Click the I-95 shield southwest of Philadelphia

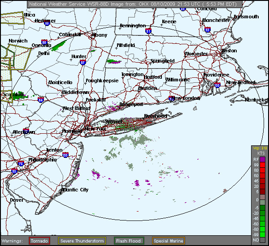tap(14, 171)
